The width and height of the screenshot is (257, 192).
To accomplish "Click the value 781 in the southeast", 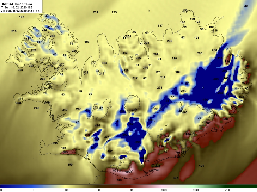I will [208, 123].
